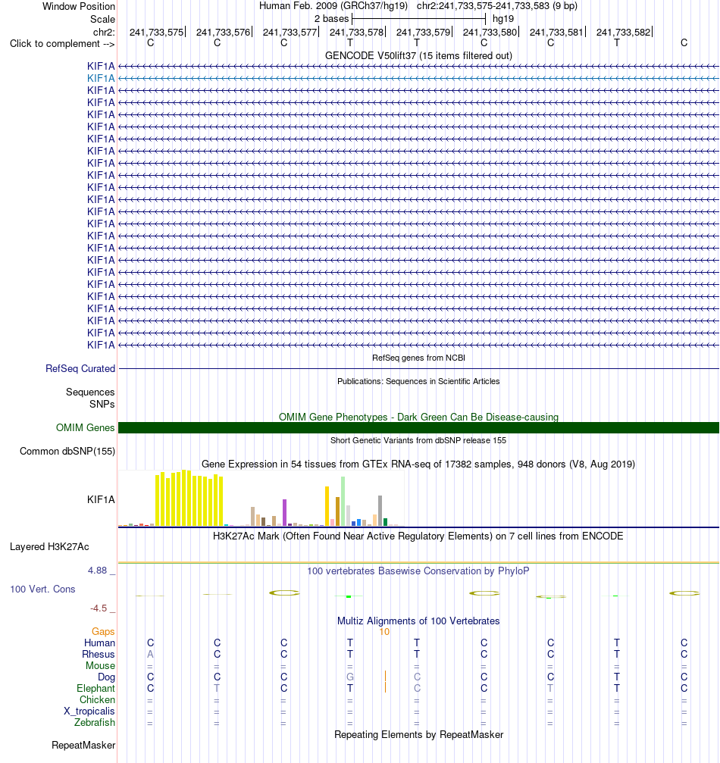Screen dimensions: 720x763
Task: Select the SNPs track label
Action: coord(102,404)
